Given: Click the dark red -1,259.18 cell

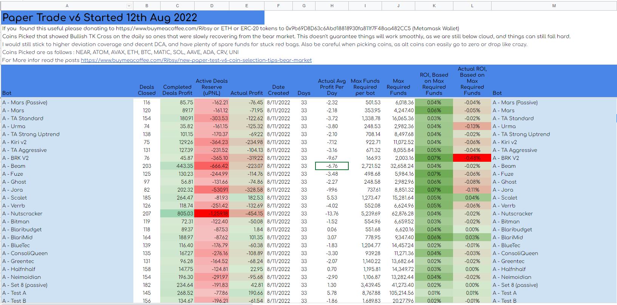Looking at the screenshot, I should pyautogui.click(x=212, y=214).
